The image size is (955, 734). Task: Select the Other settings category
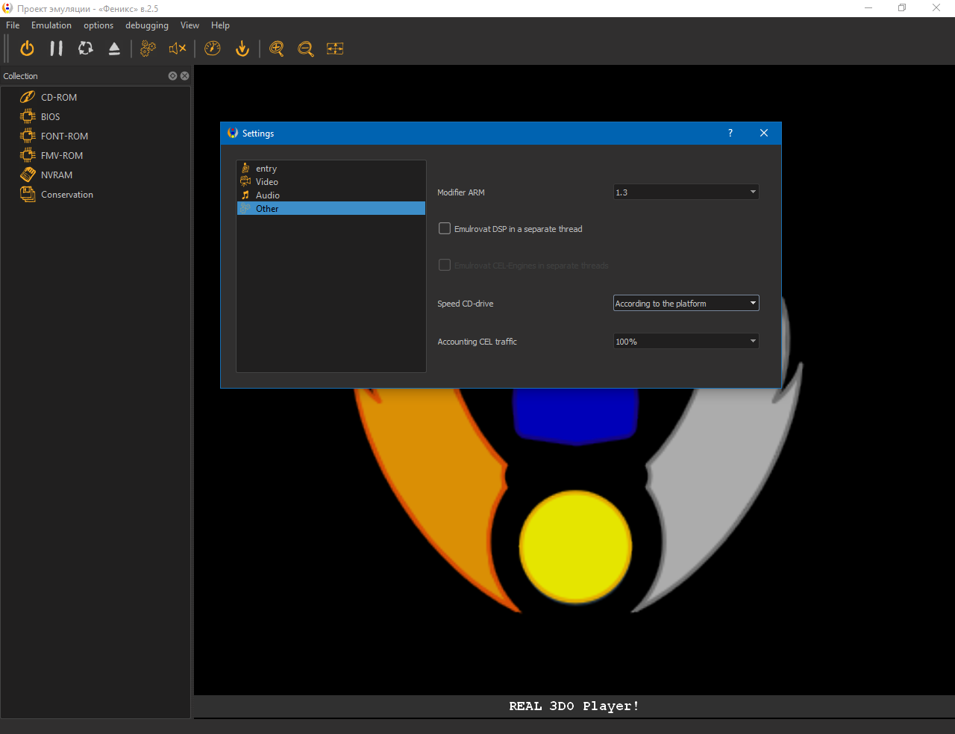331,209
